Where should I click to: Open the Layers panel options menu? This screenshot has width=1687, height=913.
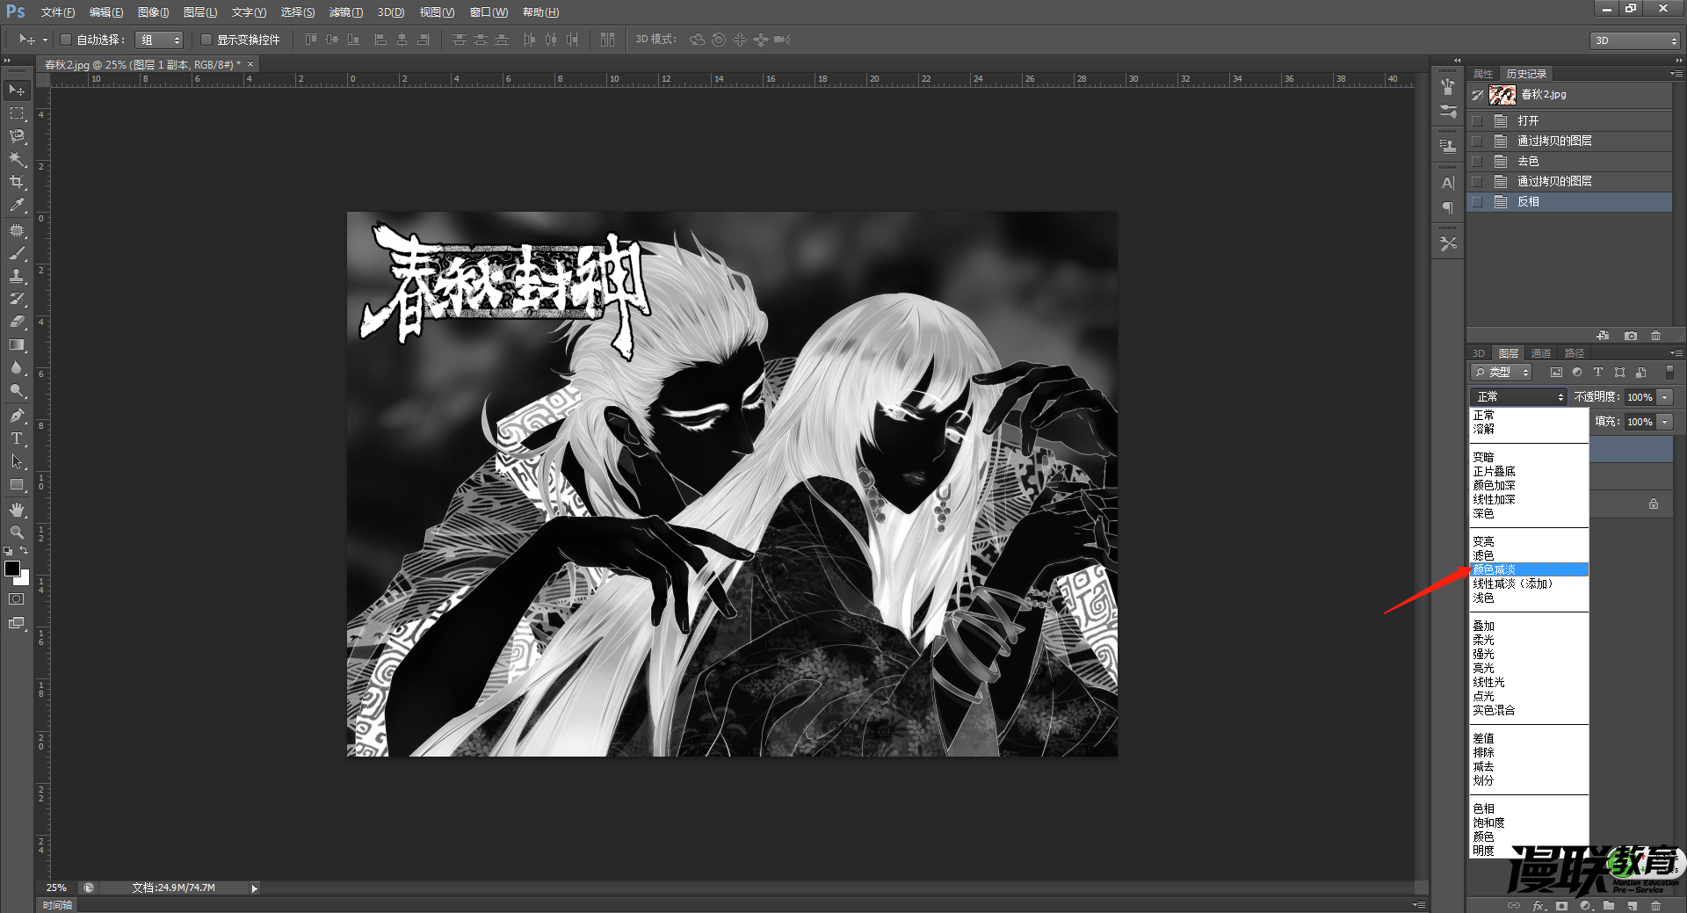1676,353
